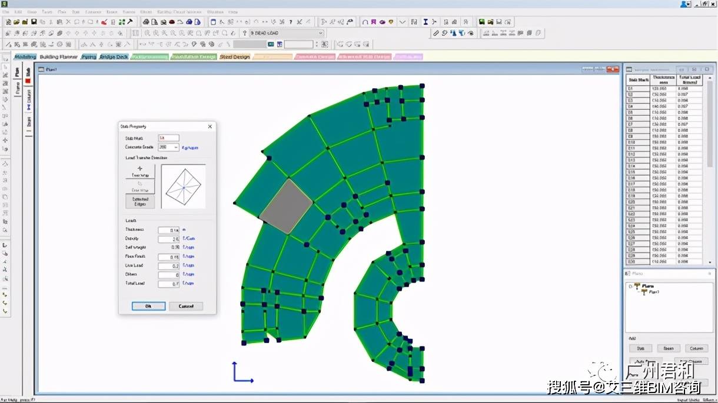Select the gray highlighted slab panel
This screenshot has height=403, width=718.
[x=286, y=207]
